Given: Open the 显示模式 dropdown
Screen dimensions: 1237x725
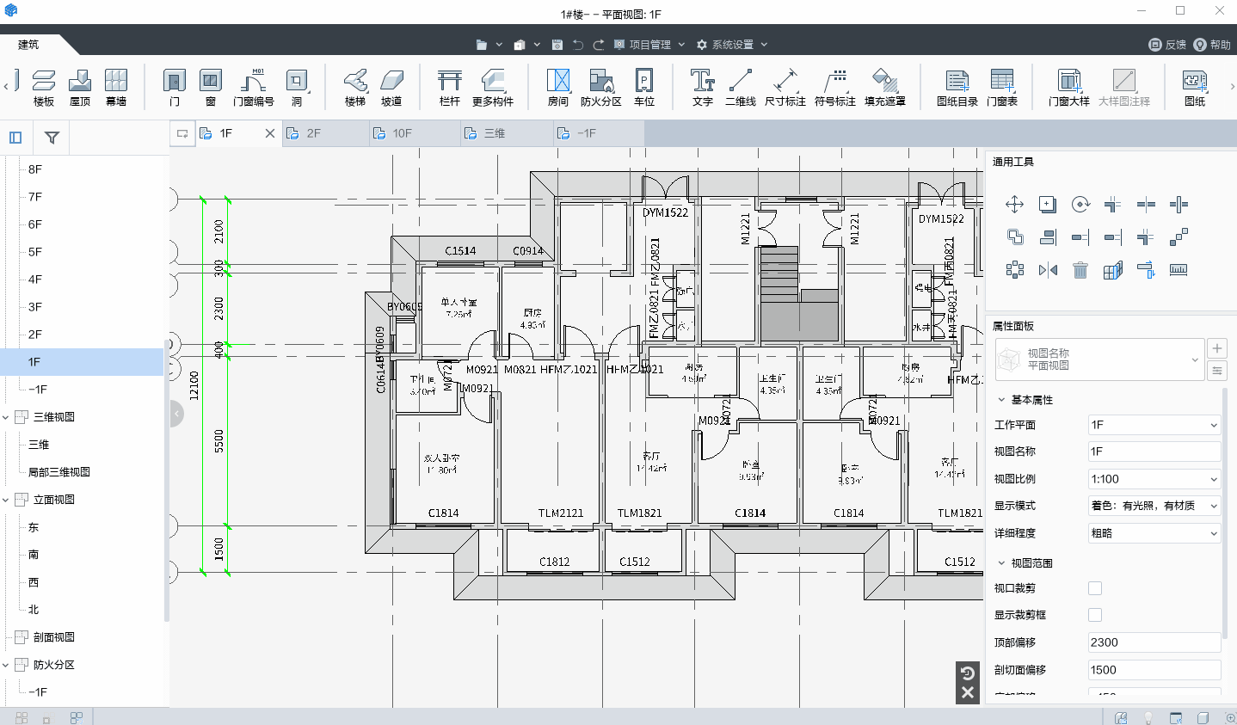Looking at the screenshot, I should (x=1154, y=506).
